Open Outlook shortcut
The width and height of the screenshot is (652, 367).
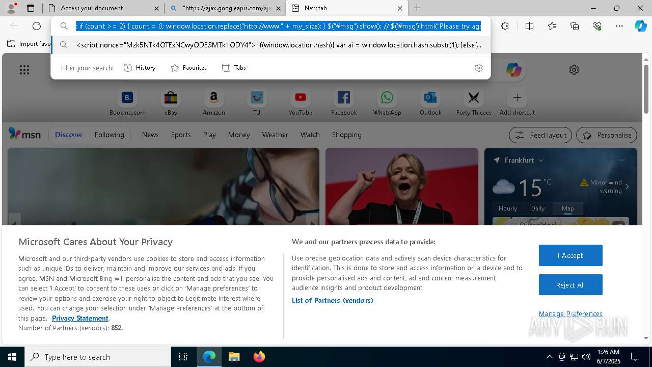click(430, 102)
